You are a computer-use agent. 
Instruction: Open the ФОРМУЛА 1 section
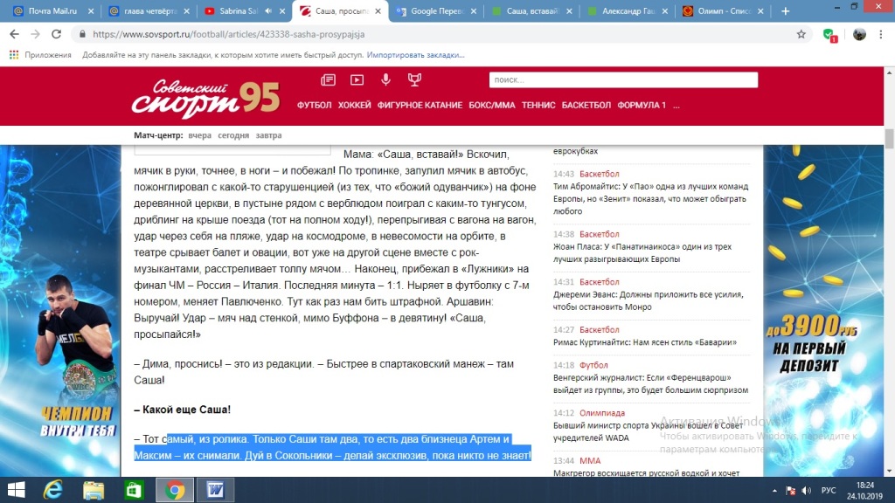(x=642, y=105)
